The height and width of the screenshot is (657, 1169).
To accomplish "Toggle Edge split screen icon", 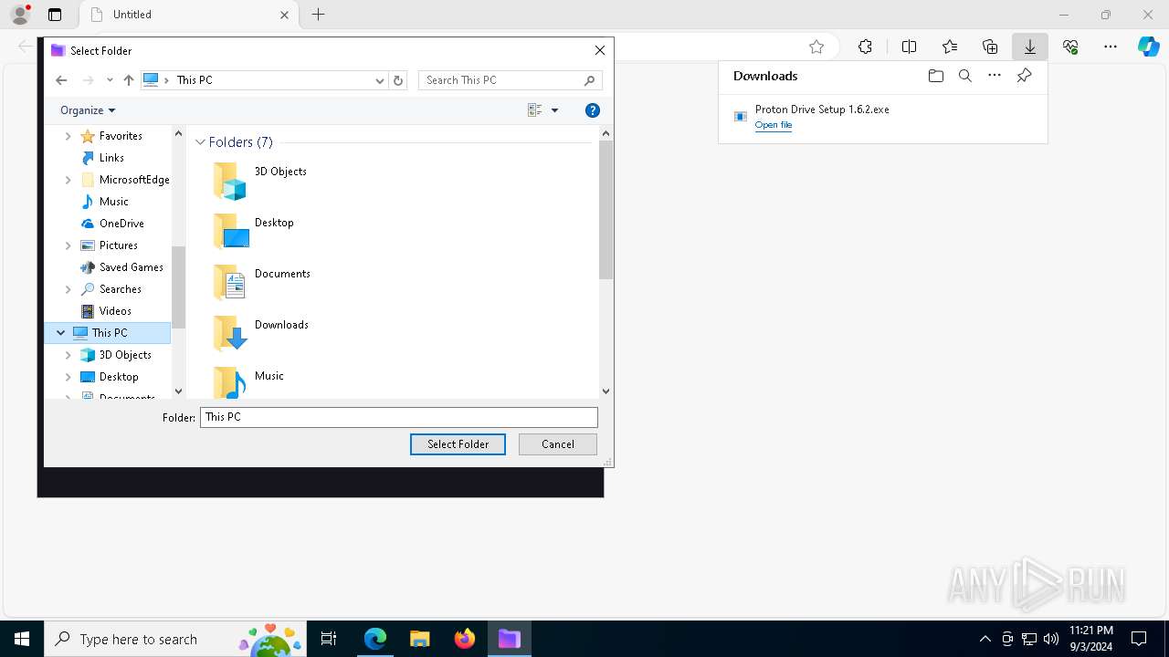I will click(x=909, y=47).
